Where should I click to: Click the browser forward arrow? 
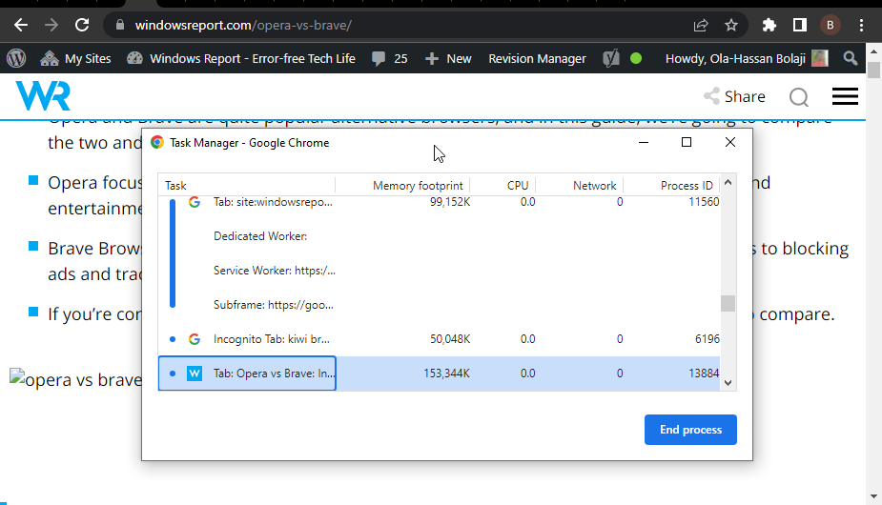pyautogui.click(x=51, y=26)
